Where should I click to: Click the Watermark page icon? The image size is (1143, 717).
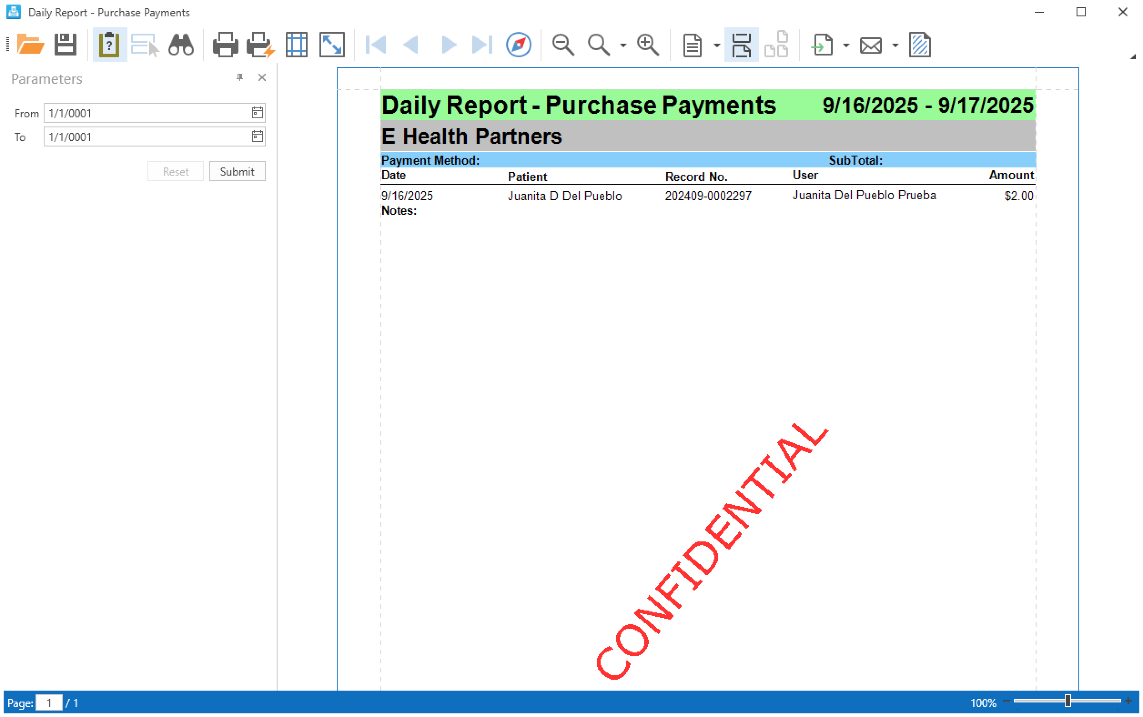coord(920,45)
